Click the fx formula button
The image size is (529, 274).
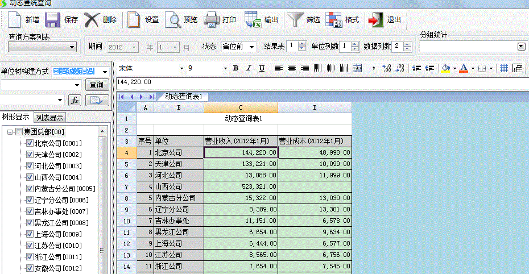pyautogui.click(x=75, y=100)
